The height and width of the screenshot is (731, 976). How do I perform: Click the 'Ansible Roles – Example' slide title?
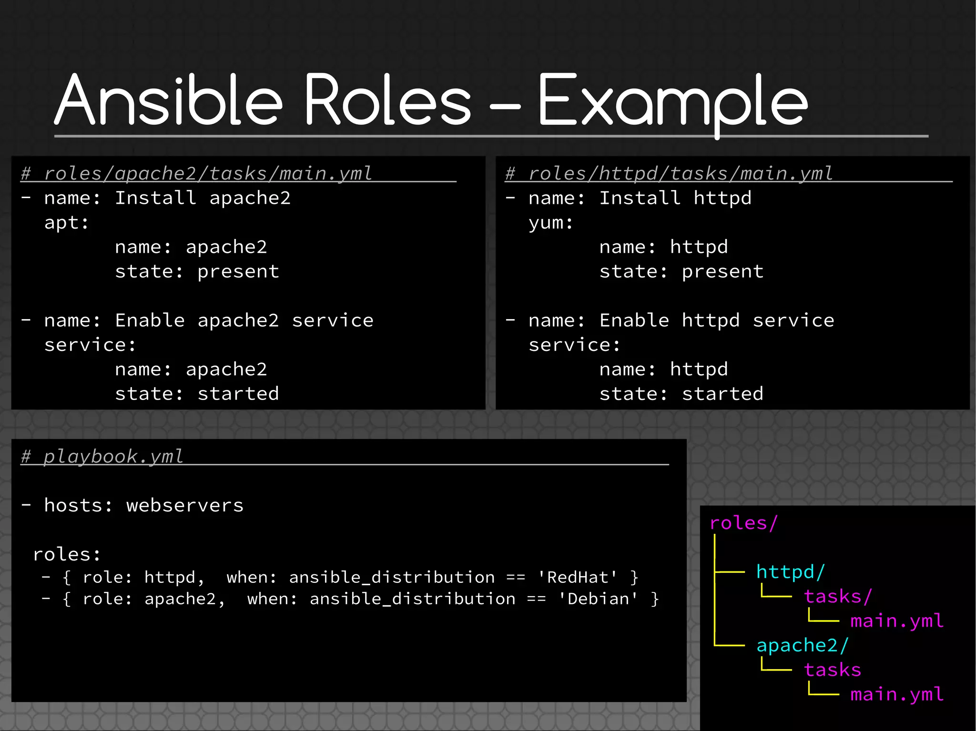click(431, 101)
